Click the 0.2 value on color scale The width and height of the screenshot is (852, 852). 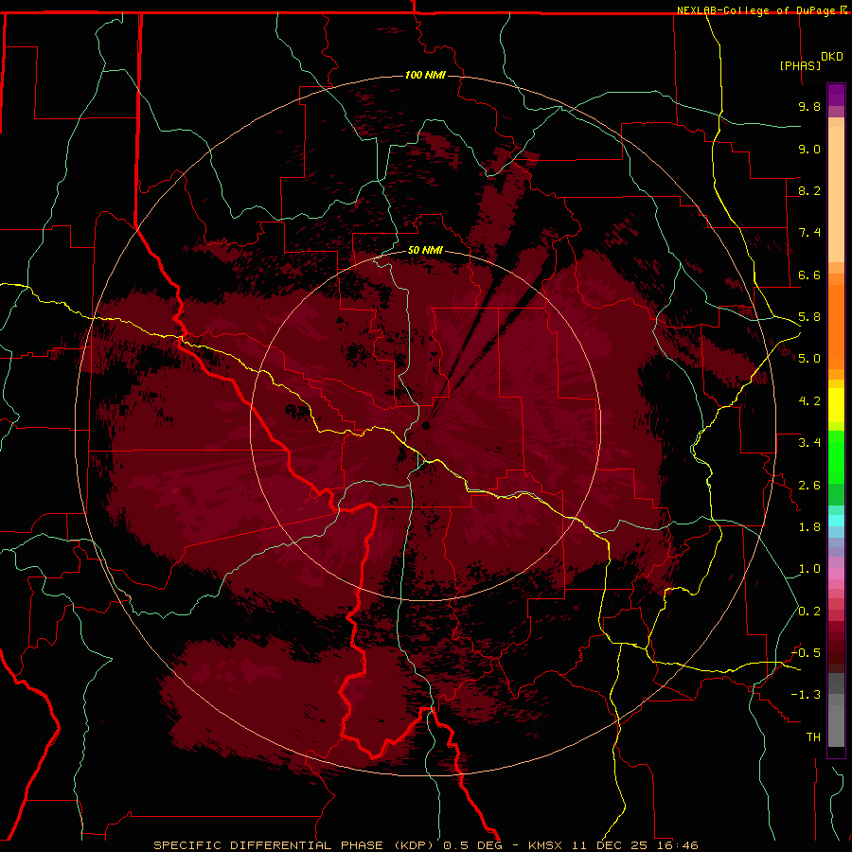tap(809, 612)
